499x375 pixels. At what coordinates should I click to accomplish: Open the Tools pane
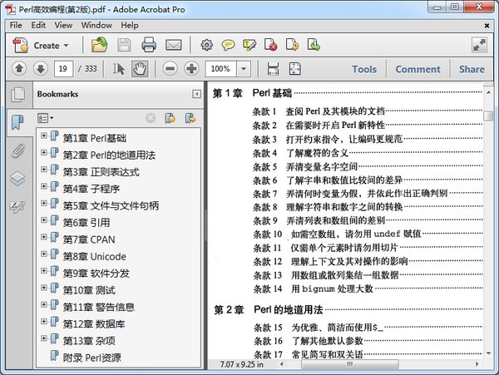pyautogui.click(x=363, y=69)
